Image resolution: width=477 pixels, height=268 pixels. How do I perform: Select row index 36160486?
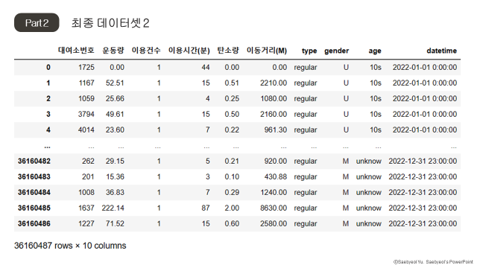click(34, 223)
